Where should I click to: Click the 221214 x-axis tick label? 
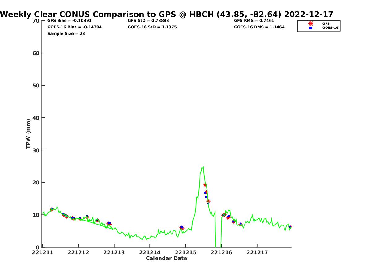150,253
